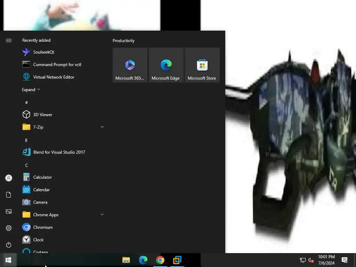Click the Show desktop button

pos(355,260)
